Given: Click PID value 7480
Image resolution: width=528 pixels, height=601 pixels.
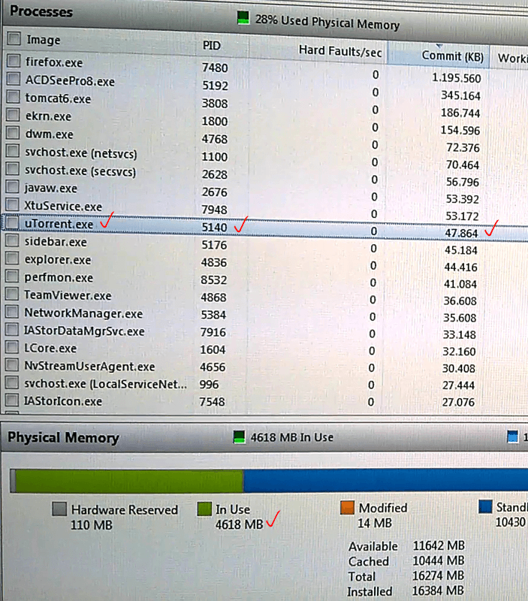Looking at the screenshot, I should (215, 68).
